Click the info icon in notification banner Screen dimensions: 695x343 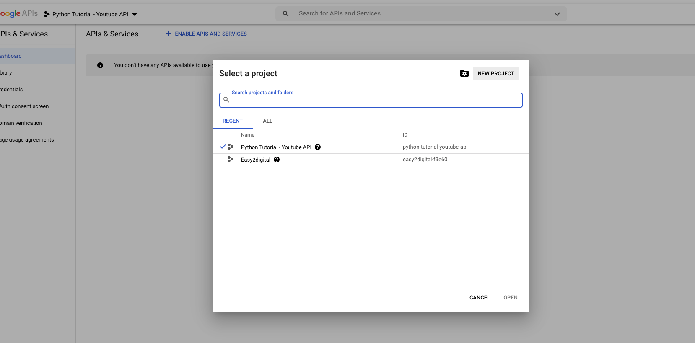pos(100,65)
